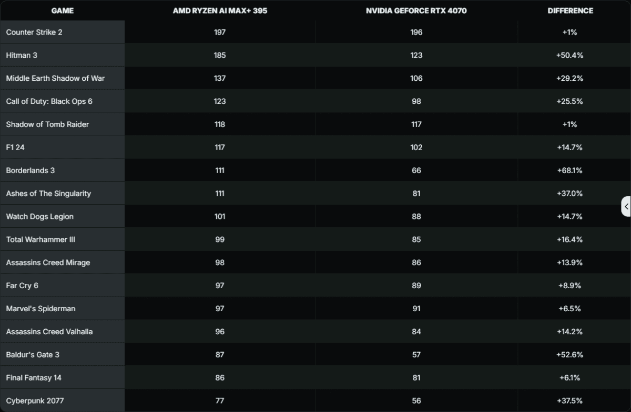
Task: Select the AMD Ryzen AI Max+ 395 header
Action: click(220, 10)
